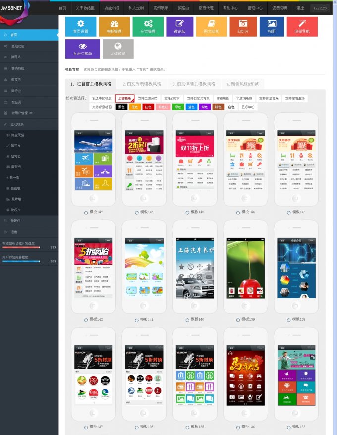Image resolution: width=337 pixels, height=435 pixels.
Task: Click the 微网站 sidebar icon
Action: click(x=5, y=57)
